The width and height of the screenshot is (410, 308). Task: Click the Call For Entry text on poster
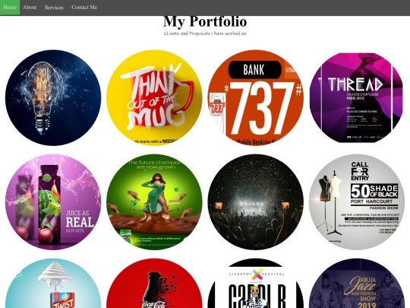[x=360, y=171]
